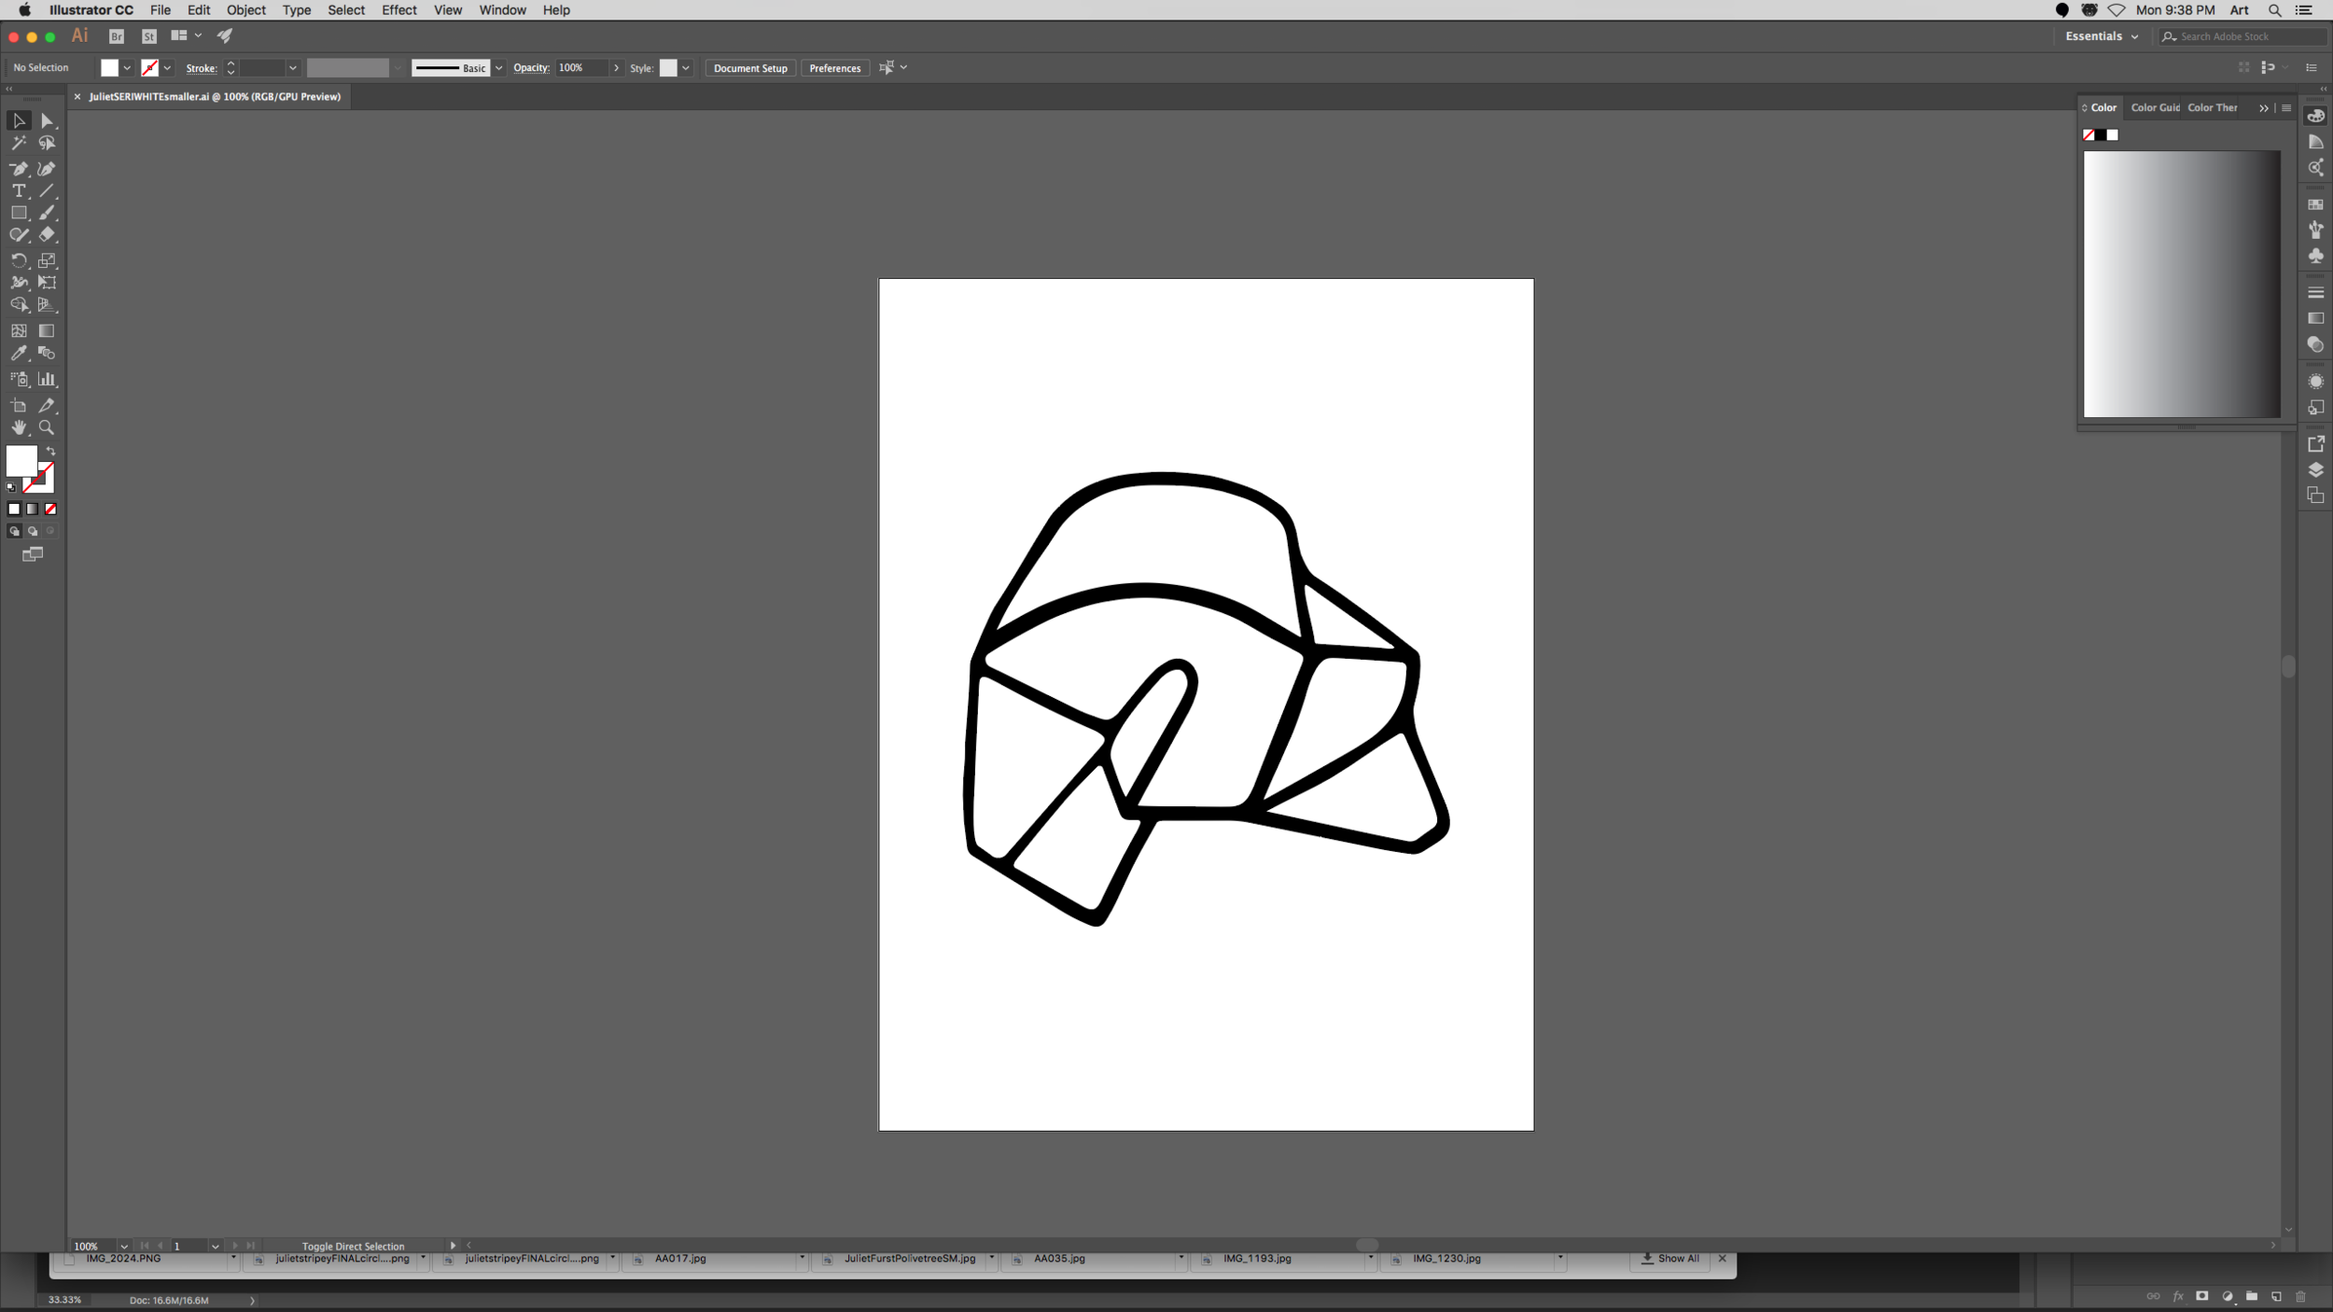Viewport: 2333px width, 1312px height.
Task: Select the Column Graph tool
Action: tap(47, 380)
